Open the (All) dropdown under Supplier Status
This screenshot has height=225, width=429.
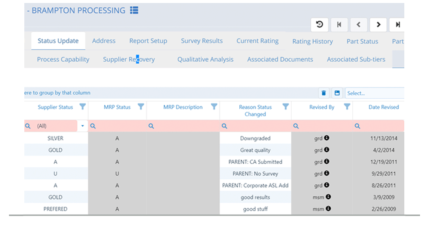pos(82,126)
